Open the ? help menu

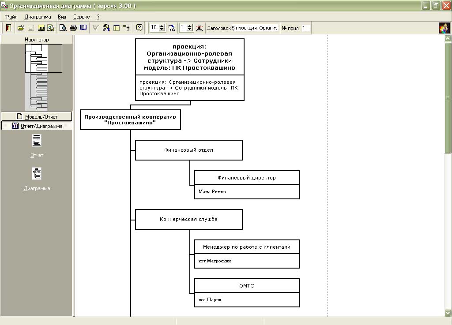(x=98, y=17)
